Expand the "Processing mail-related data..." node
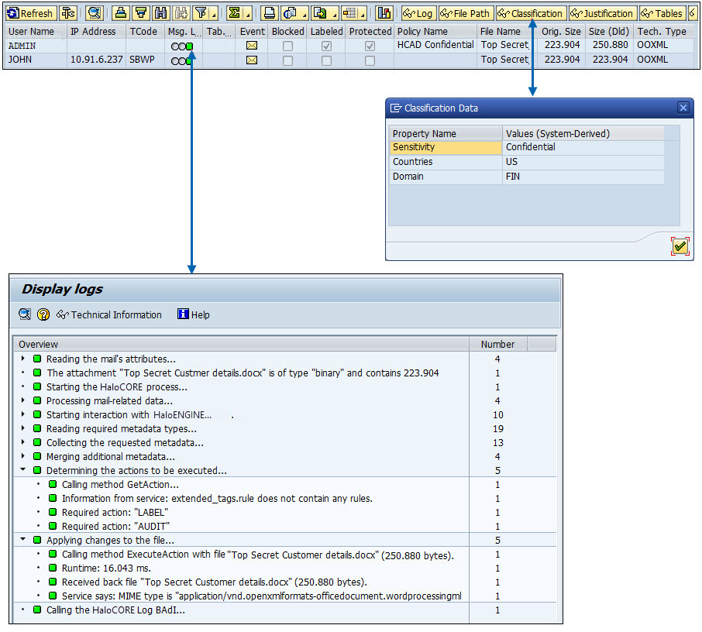Screen dimensions: 702x632 click(22, 400)
